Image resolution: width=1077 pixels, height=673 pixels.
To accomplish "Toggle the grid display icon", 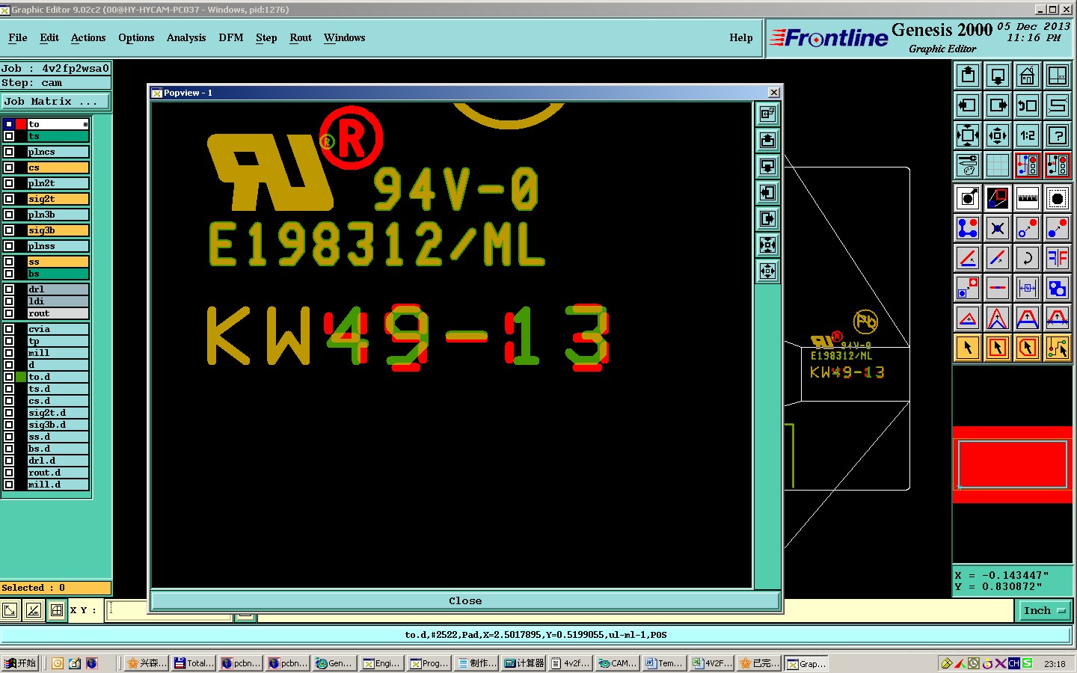I will coord(998,165).
